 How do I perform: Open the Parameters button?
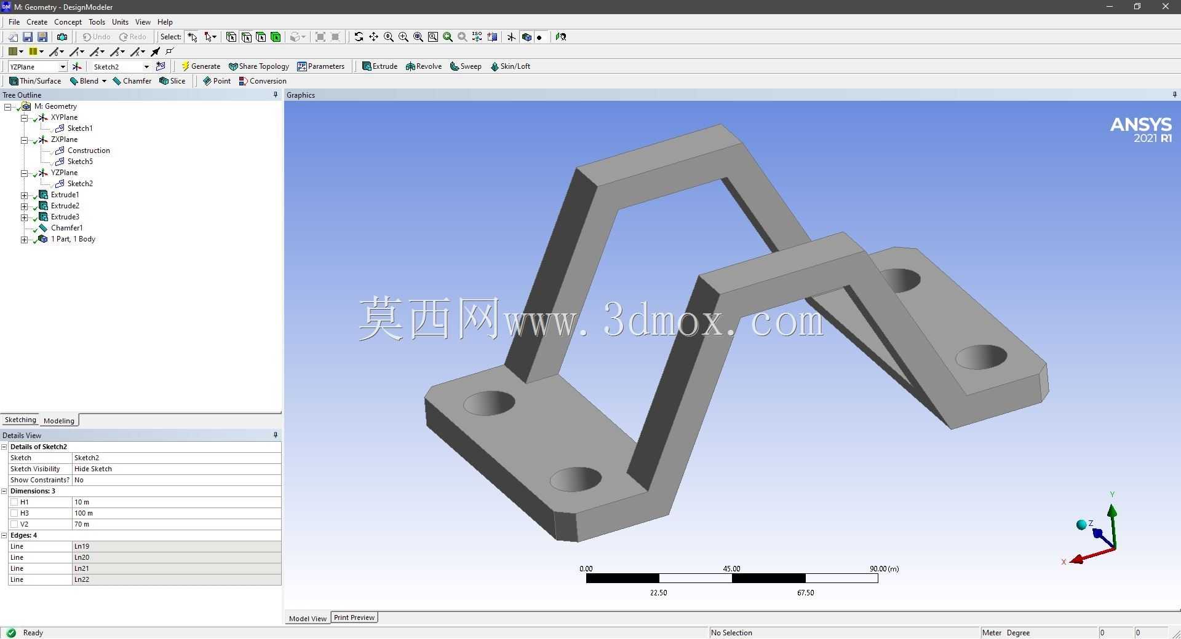pos(321,66)
